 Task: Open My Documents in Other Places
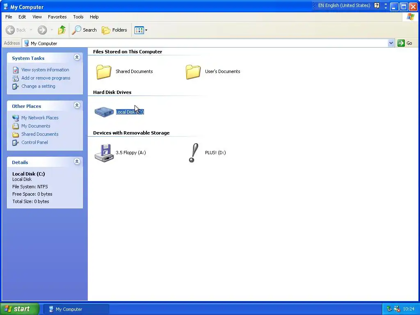pyautogui.click(x=36, y=126)
